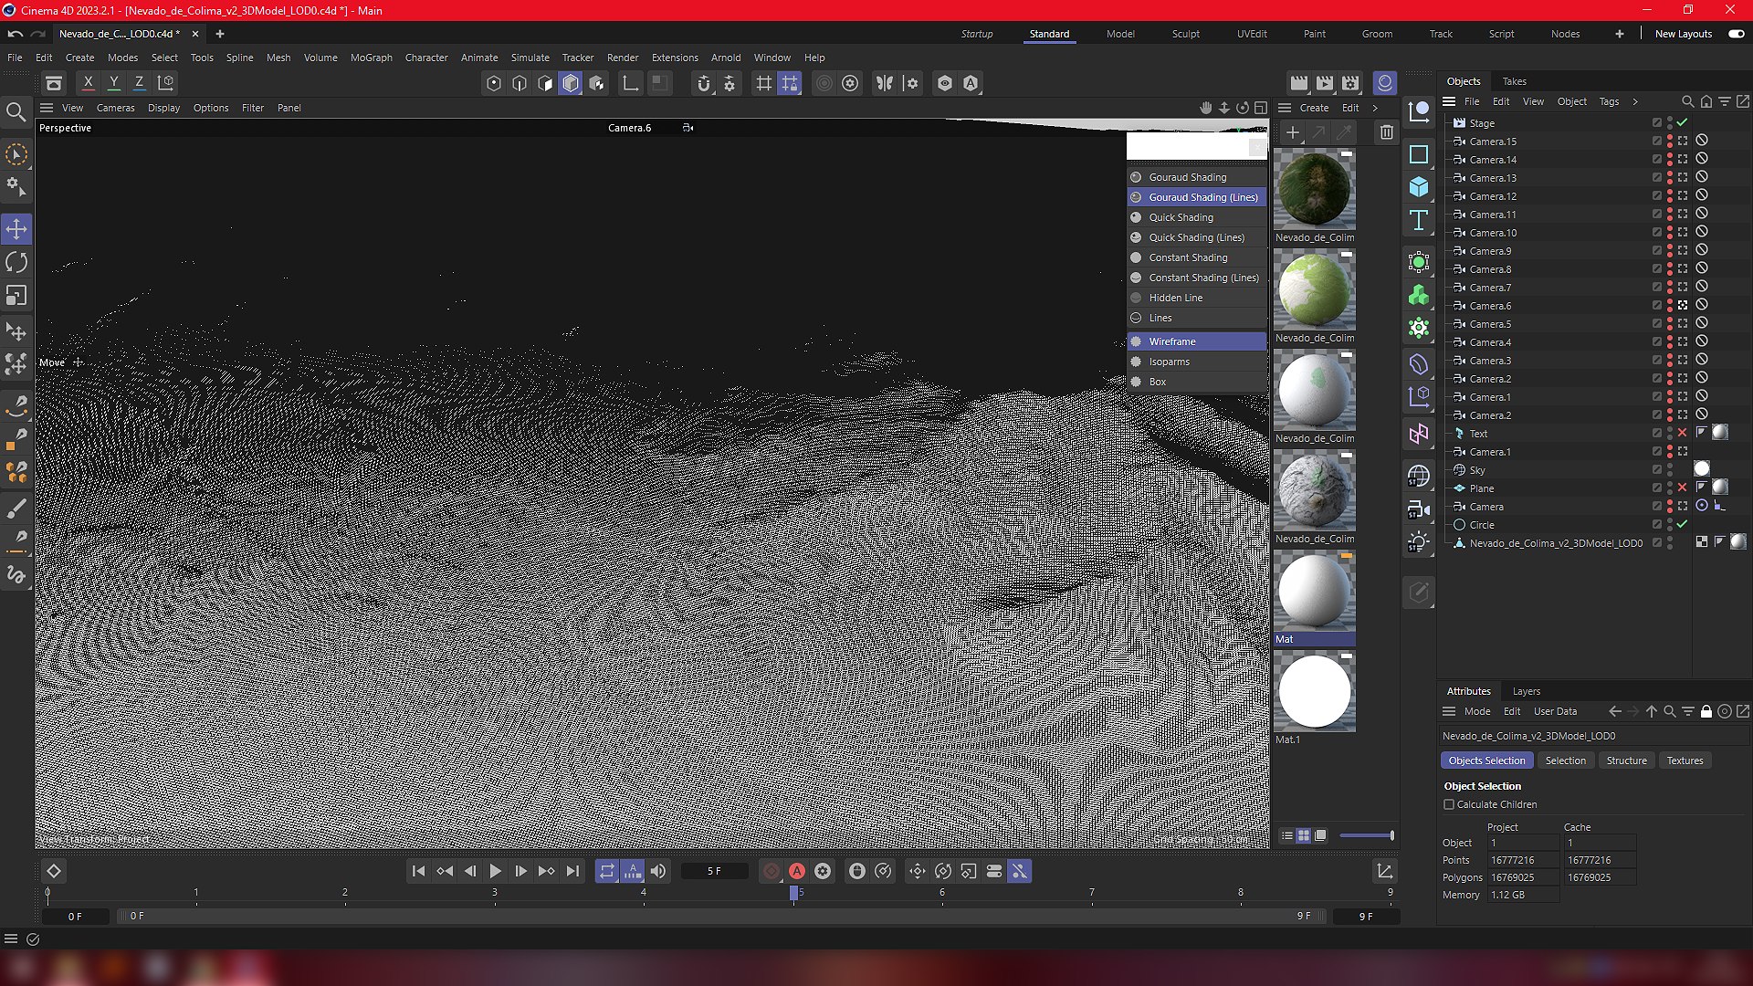Select the Rotate tool in left toolbar
The width and height of the screenshot is (1753, 986).
[16, 263]
